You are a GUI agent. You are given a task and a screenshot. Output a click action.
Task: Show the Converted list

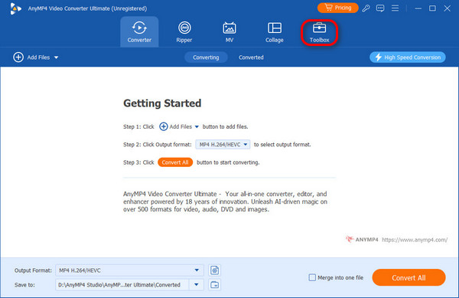coord(251,57)
